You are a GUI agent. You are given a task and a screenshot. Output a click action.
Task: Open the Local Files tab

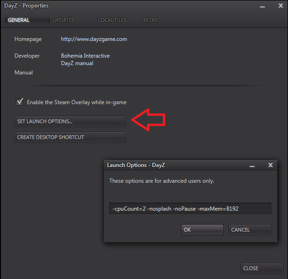[112, 20]
